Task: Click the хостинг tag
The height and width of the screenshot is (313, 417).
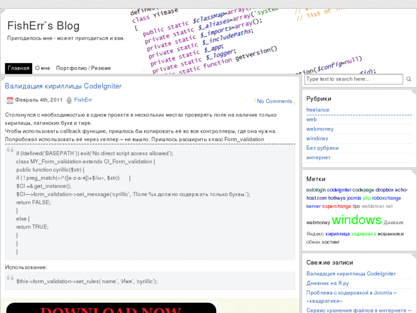Action: tap(331, 242)
